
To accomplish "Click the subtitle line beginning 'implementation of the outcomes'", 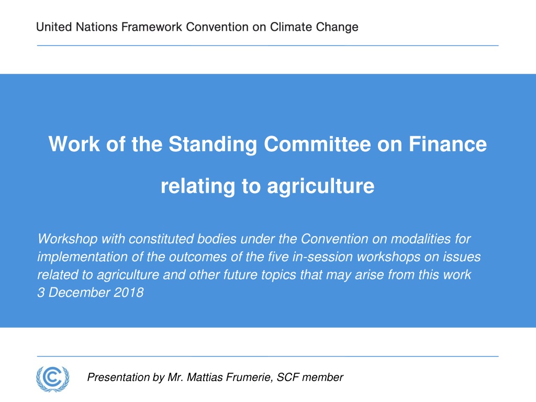I will (259, 256).
